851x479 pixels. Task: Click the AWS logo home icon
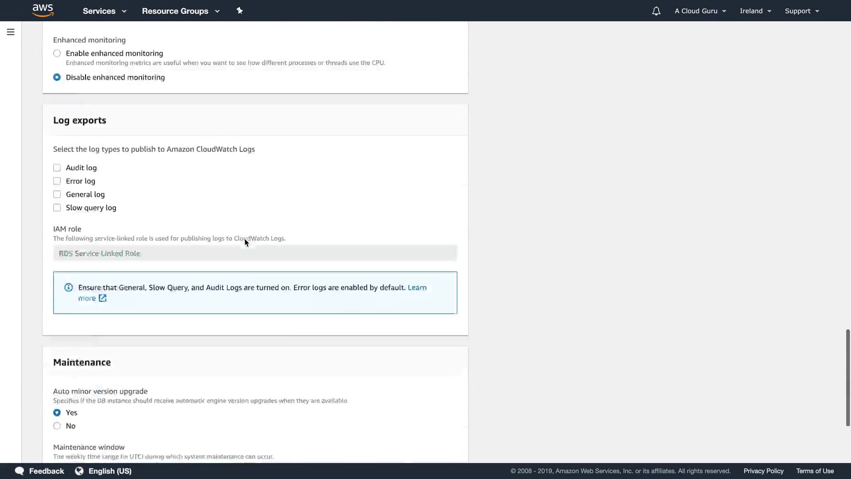coord(43,10)
